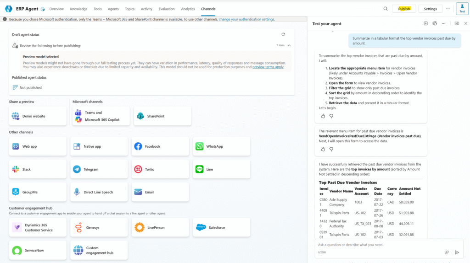Screen dimensions: 470x263
Task: Open the Test flask button
Action: (462, 9)
